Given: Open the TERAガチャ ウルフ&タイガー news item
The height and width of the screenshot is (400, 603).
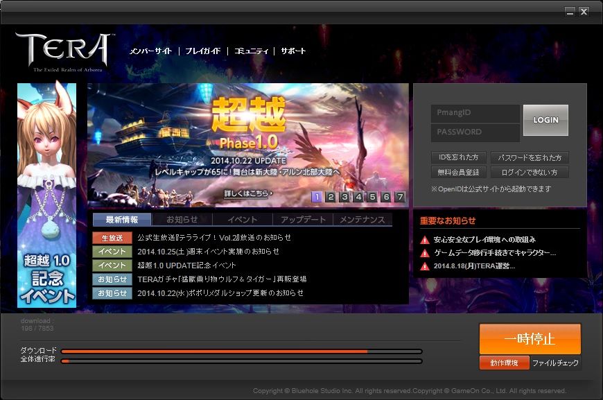Looking at the screenshot, I should tap(222, 279).
